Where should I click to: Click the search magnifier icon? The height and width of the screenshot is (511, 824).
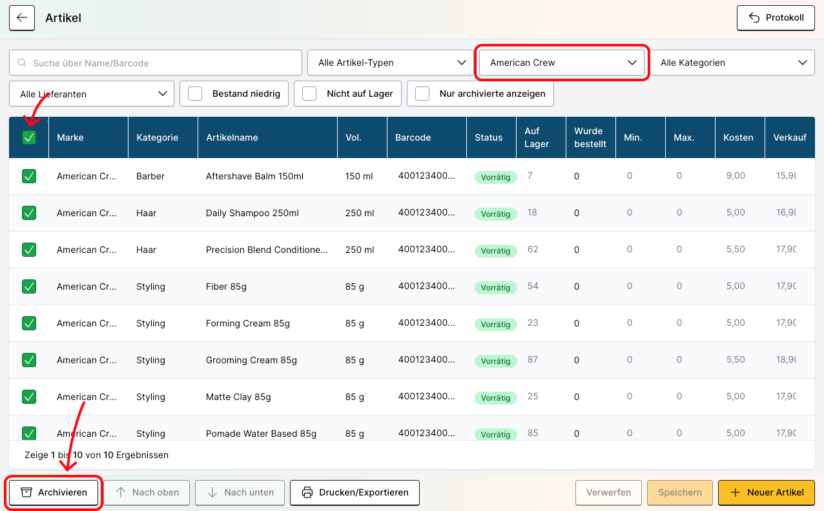point(23,63)
